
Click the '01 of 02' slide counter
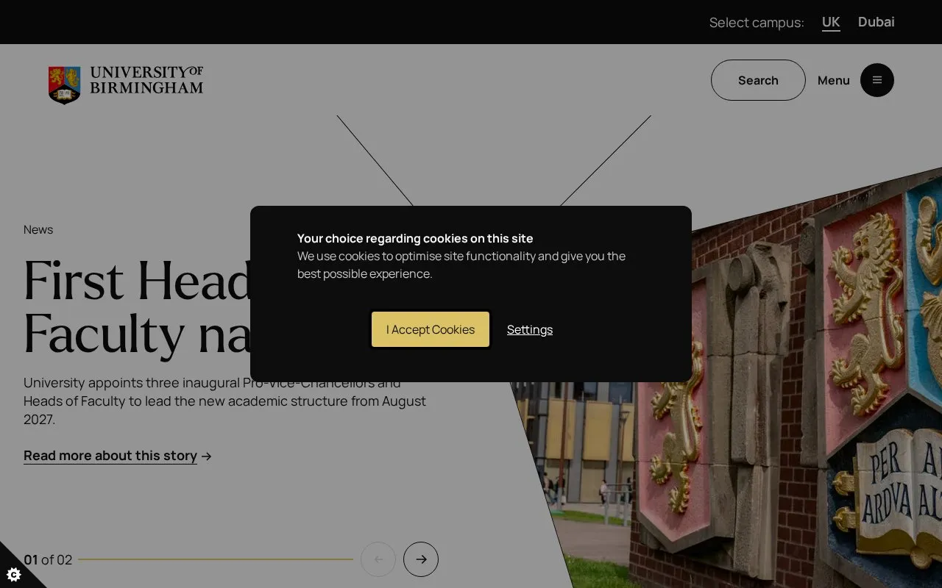(48, 560)
